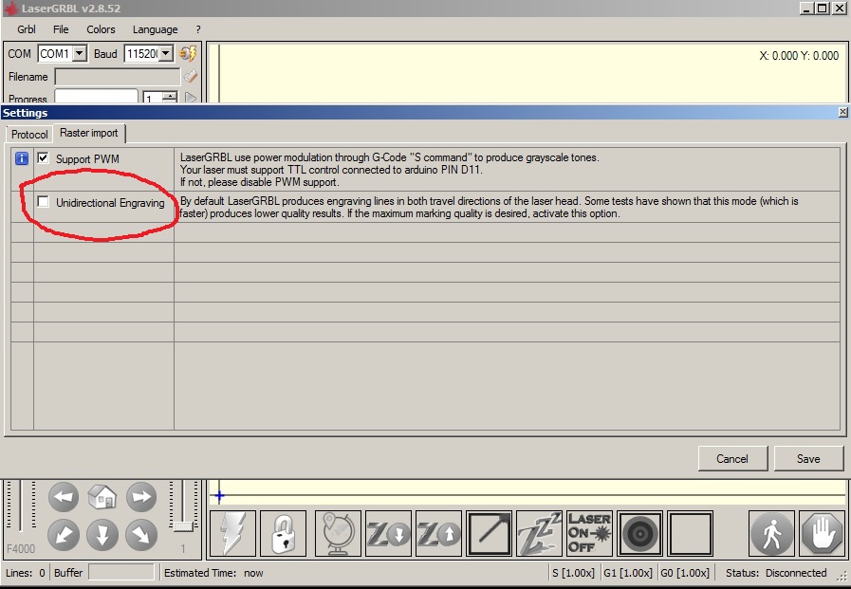Click the Cancel button
This screenshot has height=589, width=851.
732,459
